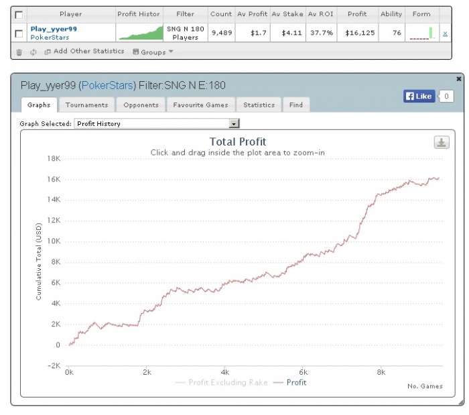469x415 pixels.
Task: Click the Form column header
Action: [x=421, y=14]
